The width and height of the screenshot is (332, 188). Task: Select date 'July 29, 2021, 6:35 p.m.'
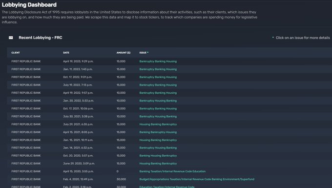click(x=78, y=124)
